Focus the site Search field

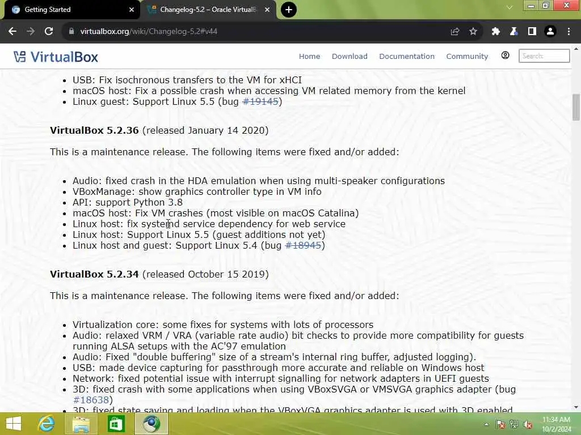(544, 56)
